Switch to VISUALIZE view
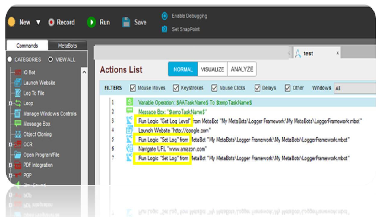Image resolution: width=386 pixels, height=217 pixels. 213,69
